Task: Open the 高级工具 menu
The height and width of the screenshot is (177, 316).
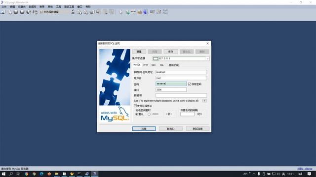Action: click(x=69, y=6)
